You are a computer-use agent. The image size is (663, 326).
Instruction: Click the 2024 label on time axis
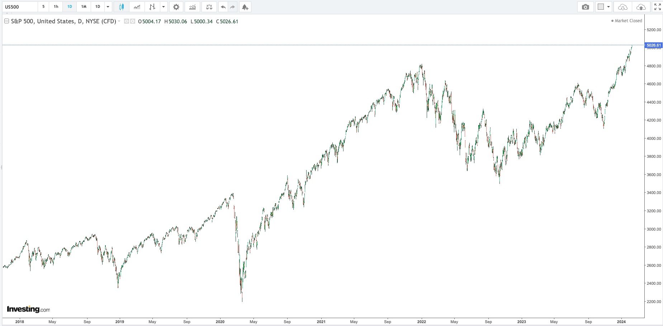click(621, 322)
